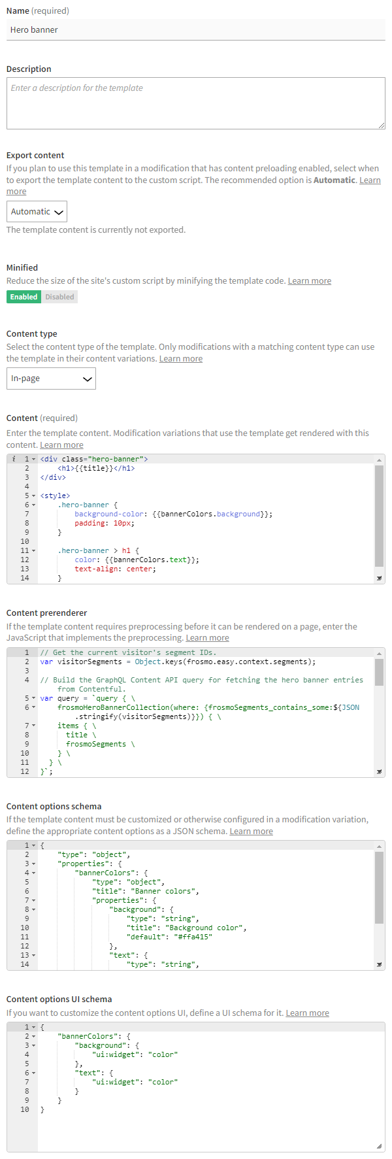
Task: Open Learn more link for Minified
Action: coord(309,281)
